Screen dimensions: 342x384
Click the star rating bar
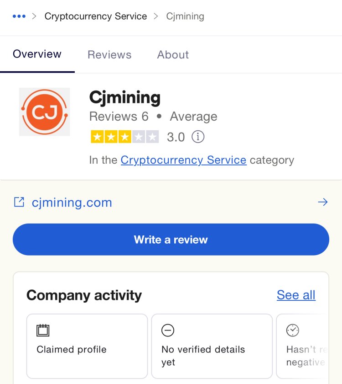point(124,137)
